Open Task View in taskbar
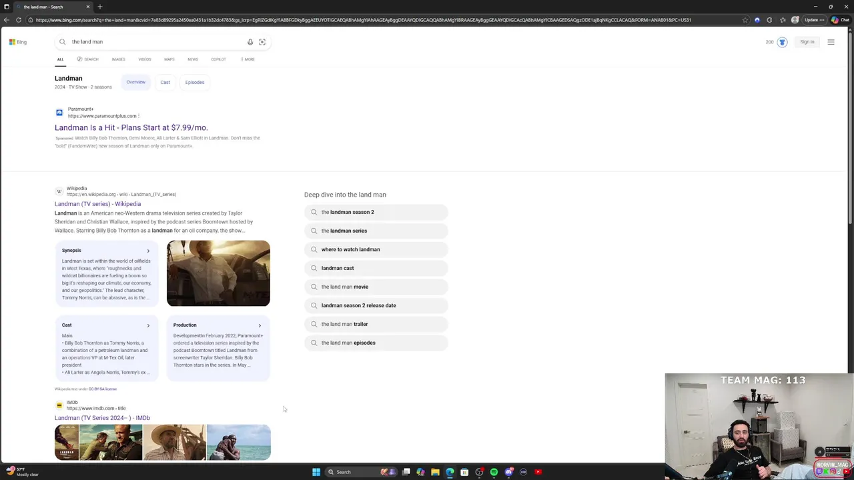 click(x=406, y=472)
